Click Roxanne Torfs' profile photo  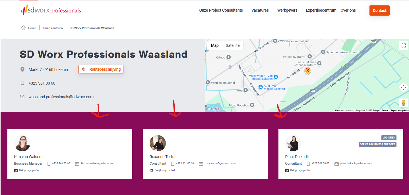tap(158, 143)
